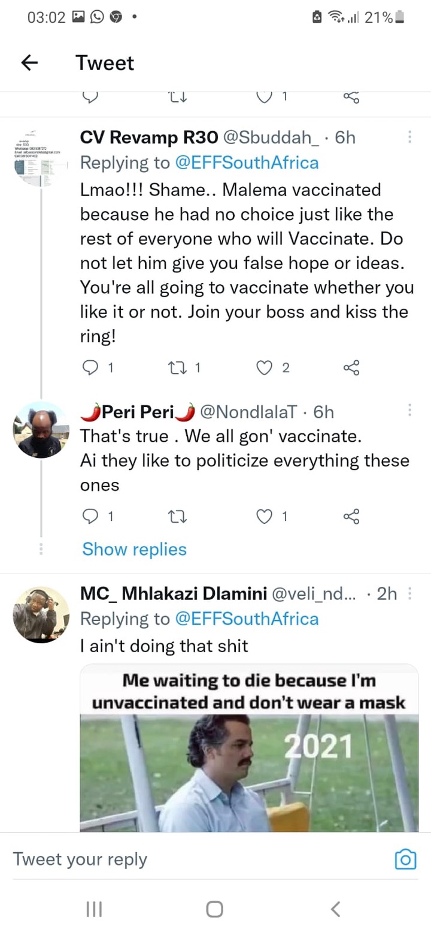This screenshot has width=431, height=935.
Task: Tap the back arrow beside Tweet
Action: 29,63
